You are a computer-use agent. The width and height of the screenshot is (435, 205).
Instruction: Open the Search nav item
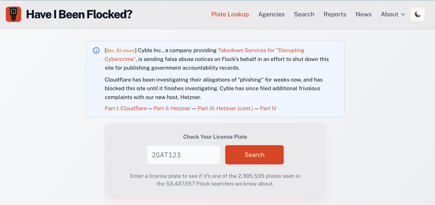[304, 14]
